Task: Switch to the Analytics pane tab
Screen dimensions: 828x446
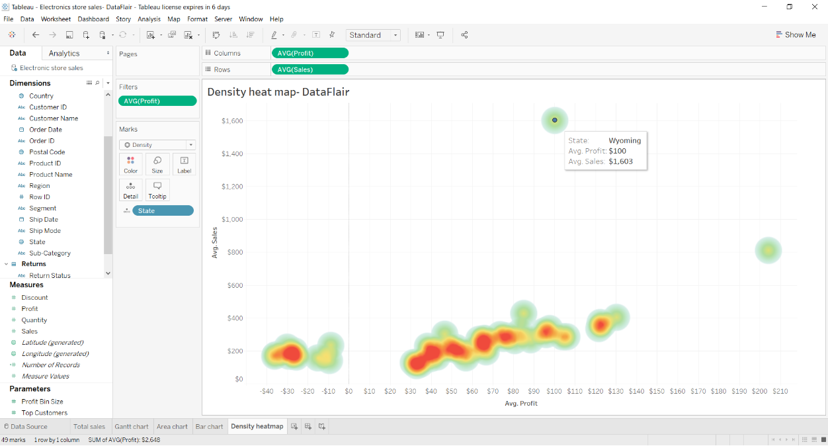Action: [64, 54]
